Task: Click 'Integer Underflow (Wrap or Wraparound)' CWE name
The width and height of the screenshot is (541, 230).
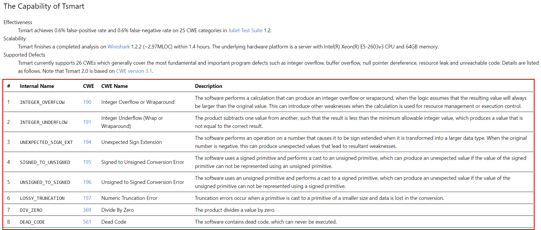Action: click(x=132, y=122)
